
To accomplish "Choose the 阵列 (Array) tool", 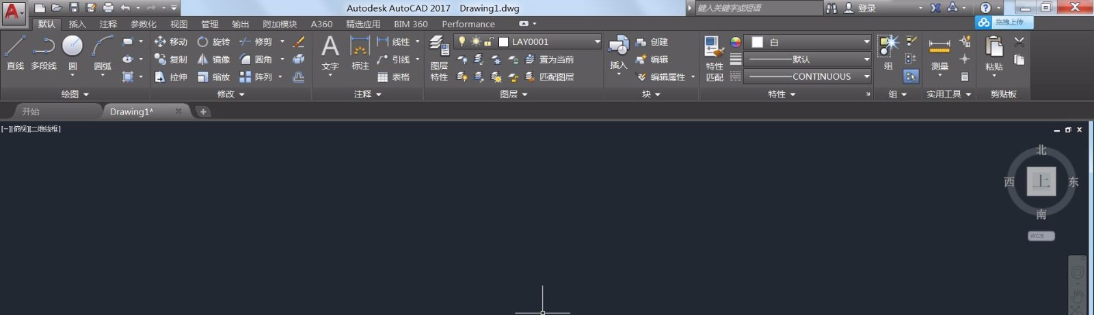I will (x=256, y=77).
